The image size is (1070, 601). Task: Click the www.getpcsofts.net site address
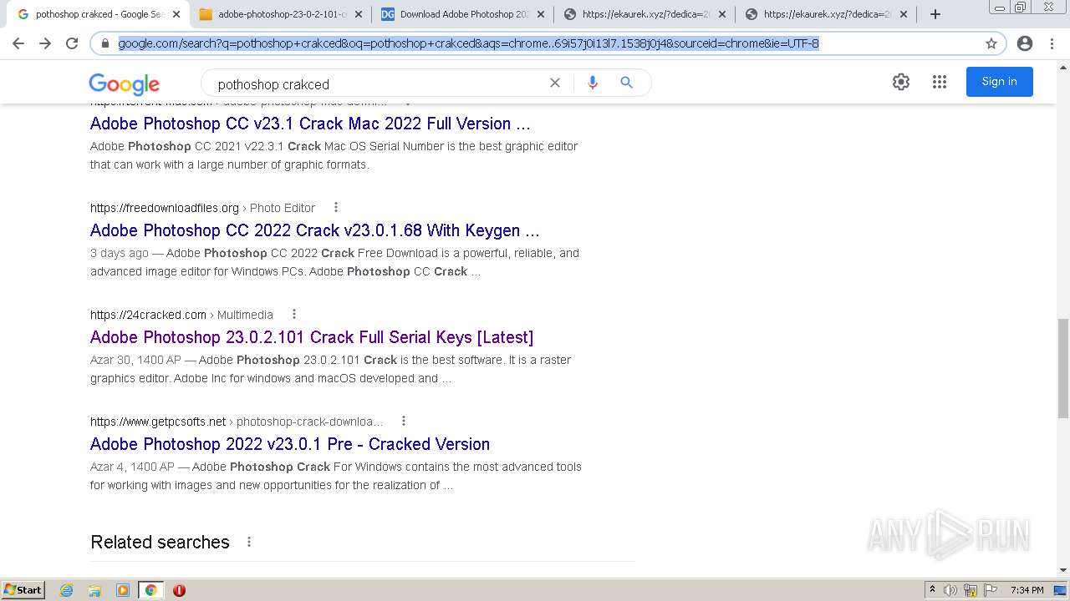(158, 422)
